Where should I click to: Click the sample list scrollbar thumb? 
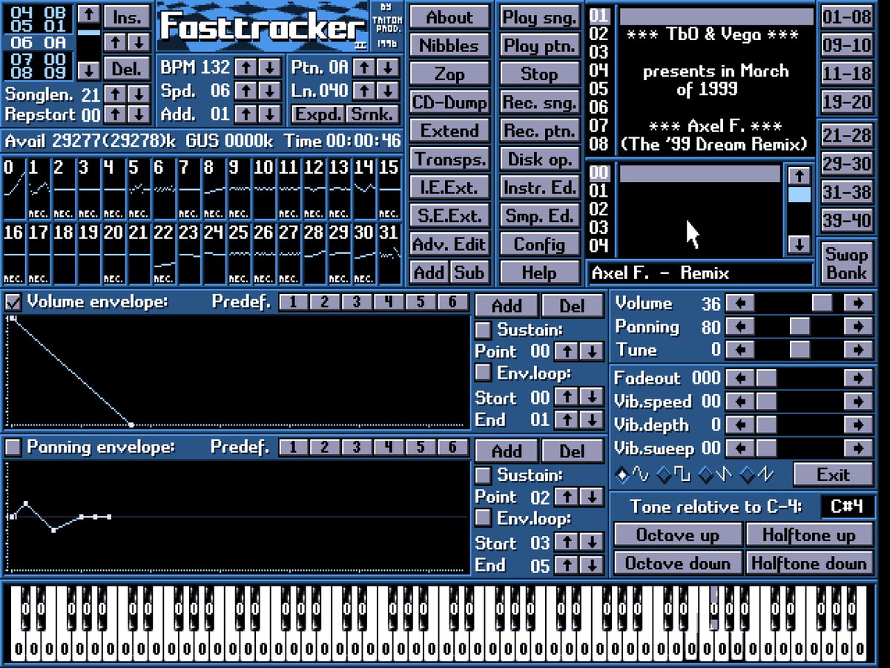click(x=799, y=194)
